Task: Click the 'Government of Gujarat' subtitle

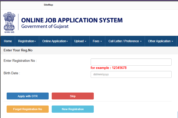Action: point(45,26)
